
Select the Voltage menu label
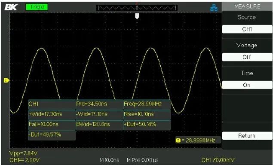(247, 46)
